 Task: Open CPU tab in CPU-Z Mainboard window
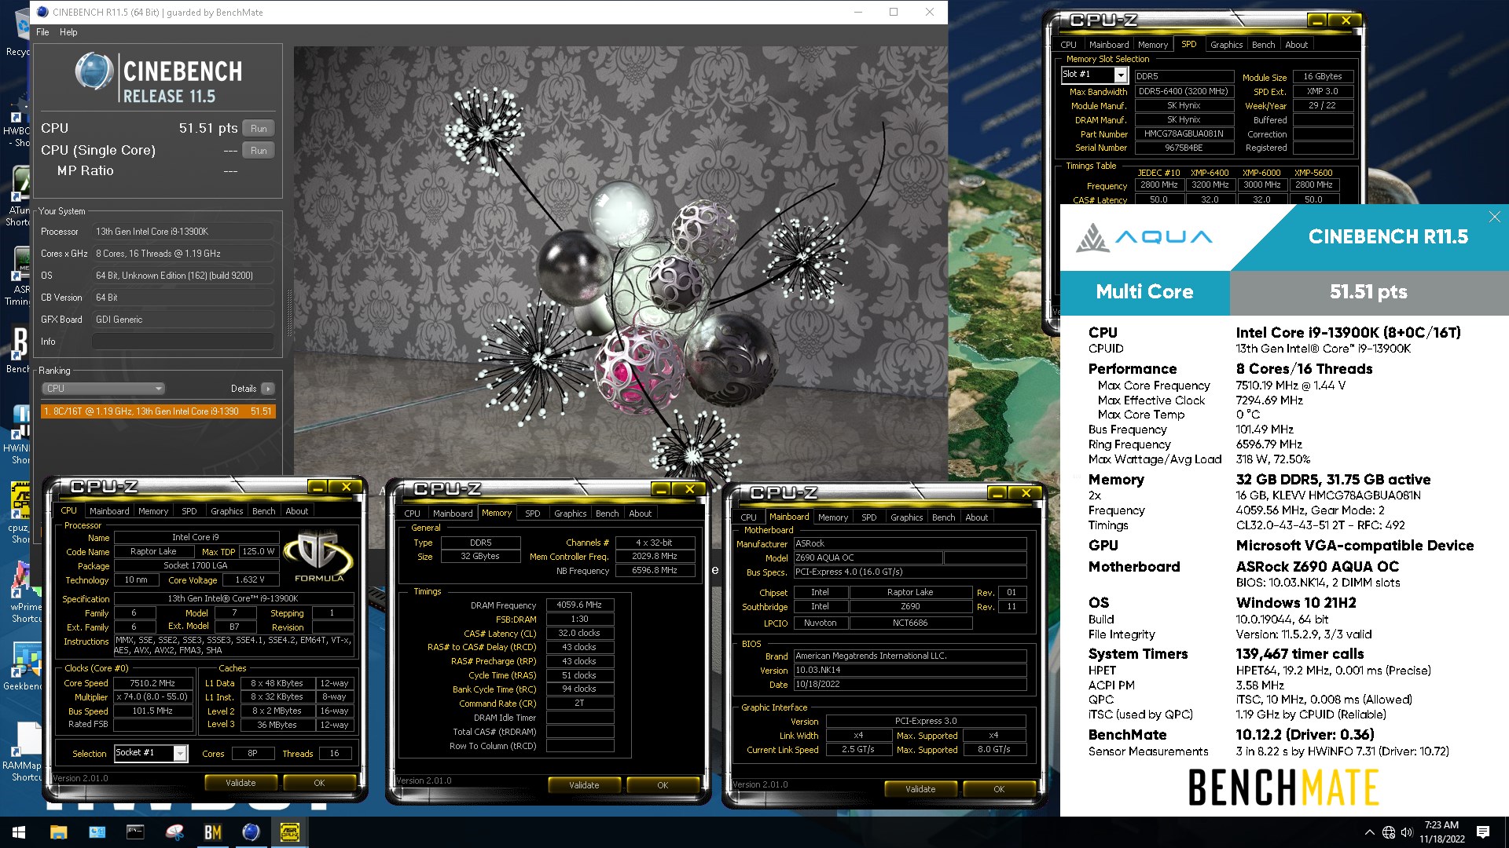point(748,517)
